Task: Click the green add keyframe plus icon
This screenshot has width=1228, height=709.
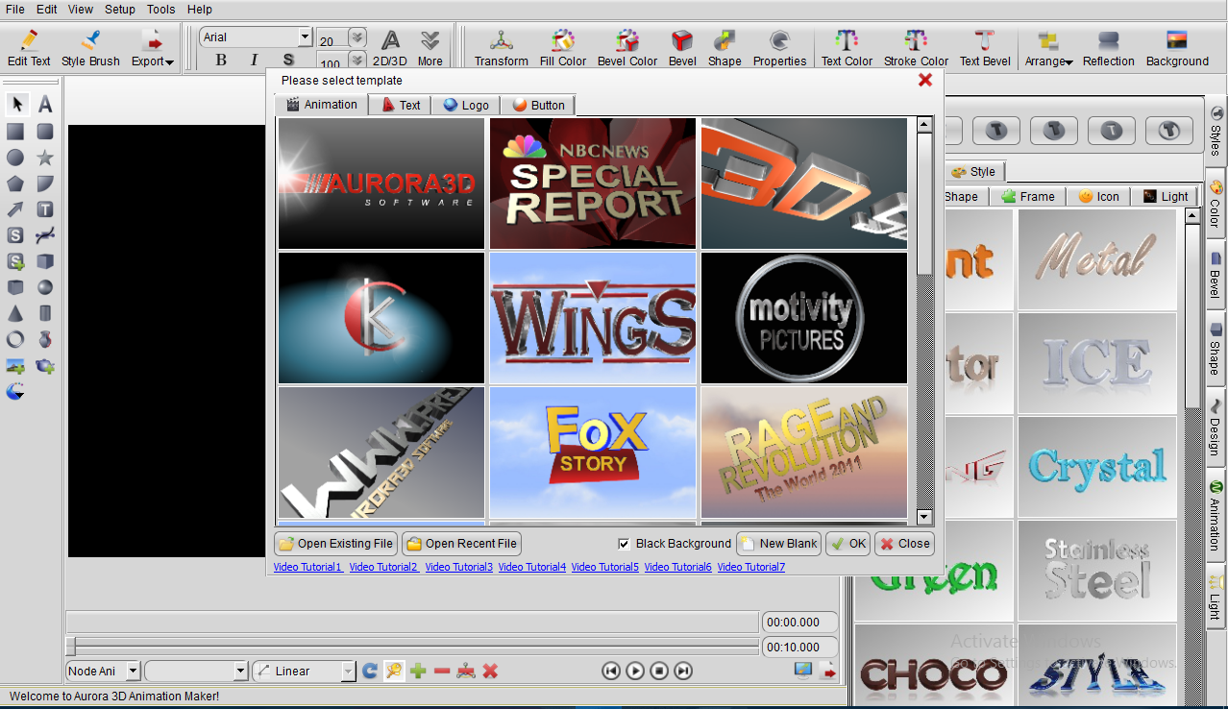Action: click(418, 671)
